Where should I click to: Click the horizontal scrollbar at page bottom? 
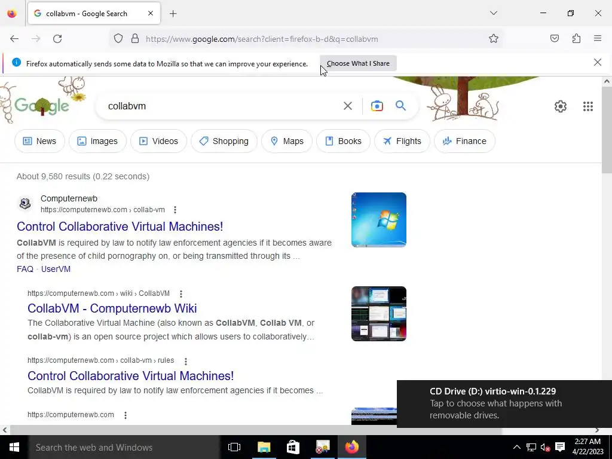click(255, 430)
